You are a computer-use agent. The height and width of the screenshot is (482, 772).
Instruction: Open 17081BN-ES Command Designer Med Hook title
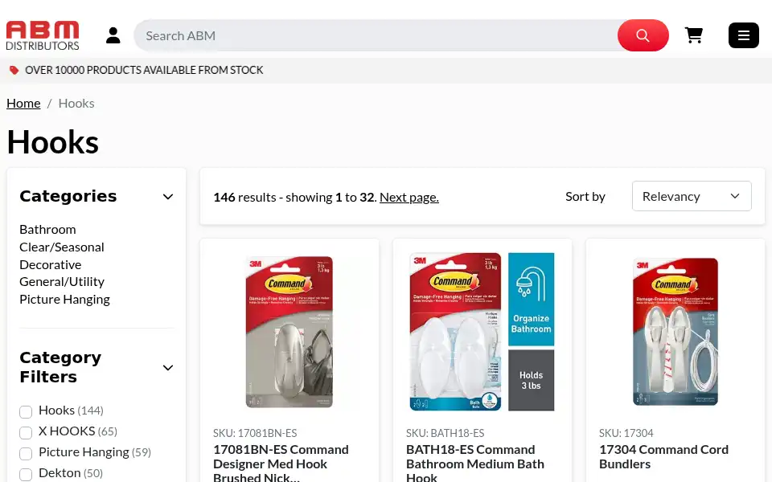coord(281,464)
